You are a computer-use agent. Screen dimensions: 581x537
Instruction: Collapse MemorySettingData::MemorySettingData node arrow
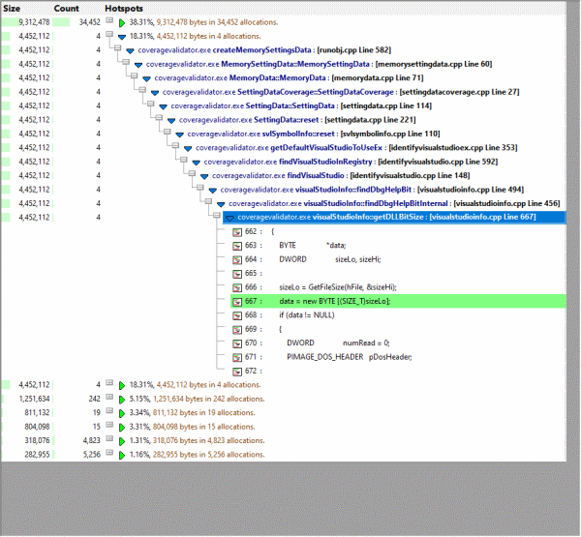138,65
